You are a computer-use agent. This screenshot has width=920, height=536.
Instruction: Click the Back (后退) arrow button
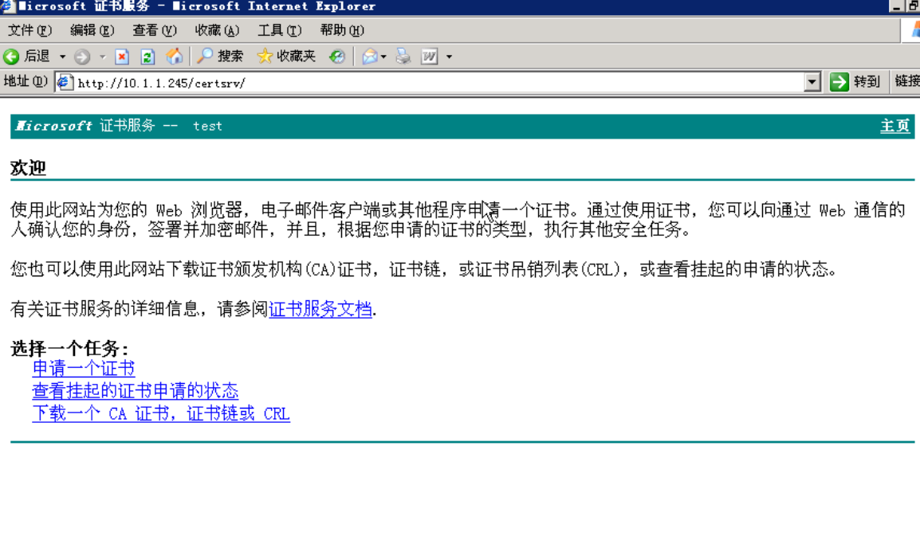[26, 57]
